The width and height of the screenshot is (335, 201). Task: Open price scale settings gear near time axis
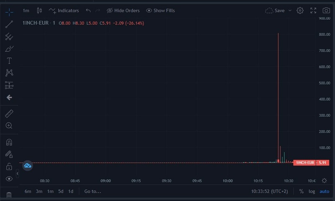pos(324,181)
